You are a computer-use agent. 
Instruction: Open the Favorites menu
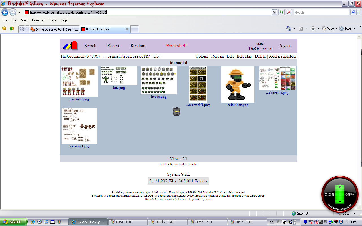point(38,20)
